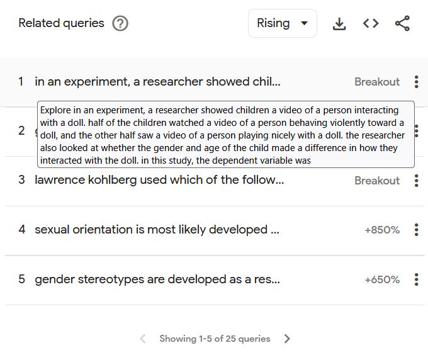428x355 pixels.
Task: Click the +850% value for query 4
Action: [382, 230]
